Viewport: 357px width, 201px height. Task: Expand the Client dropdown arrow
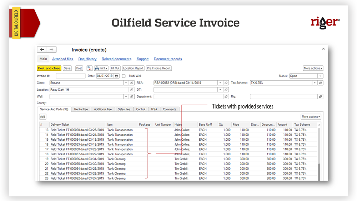pyautogui.click(x=126, y=83)
